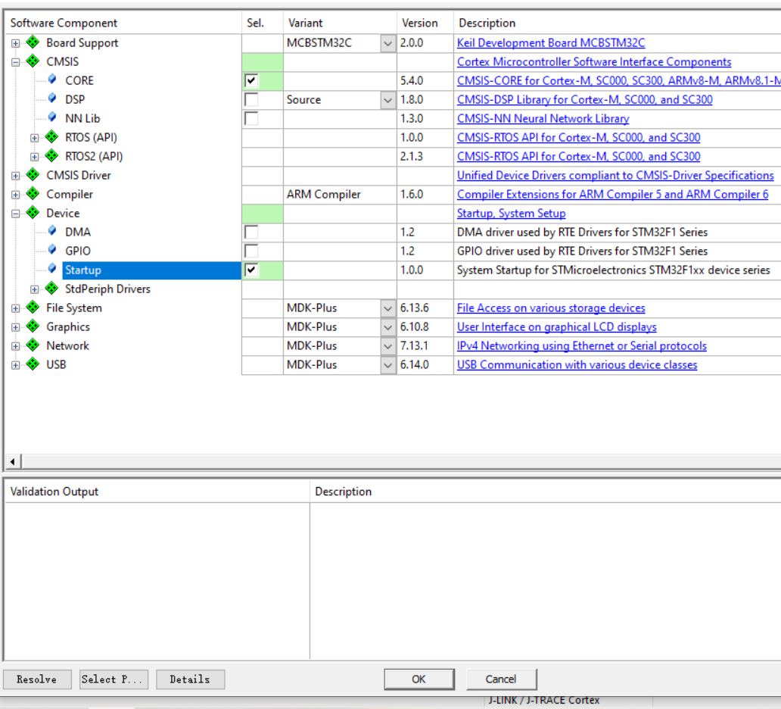781x709 pixels.
Task: Click the green diamond icon beside File System
Action: [x=33, y=307]
